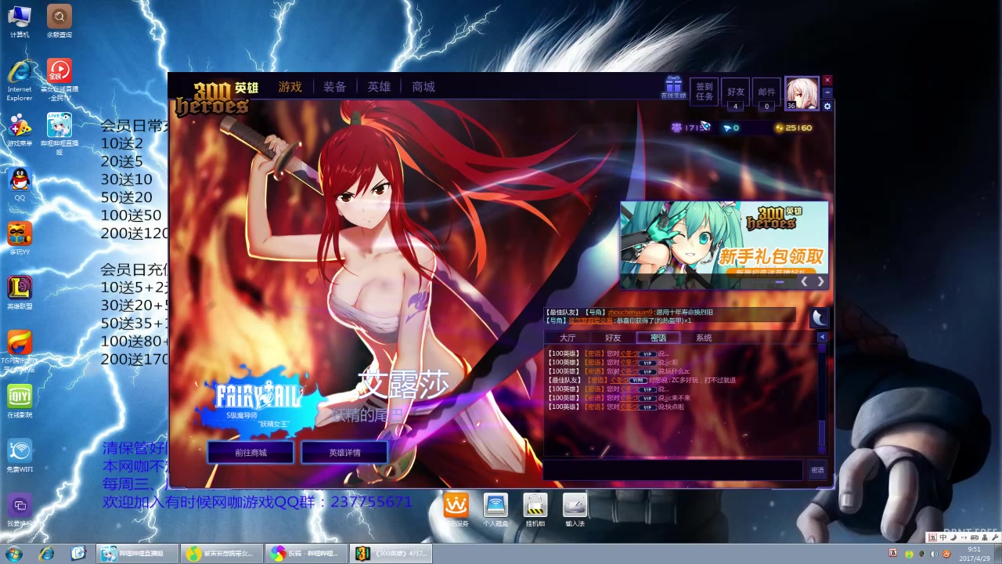The width and height of the screenshot is (1002, 564).
Task: Open the 输入法 desktop icon
Action: (575, 509)
